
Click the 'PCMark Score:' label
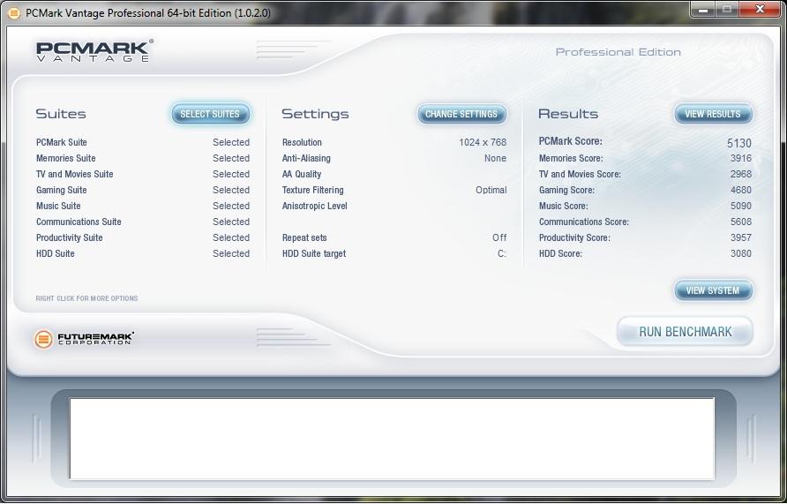pos(571,141)
